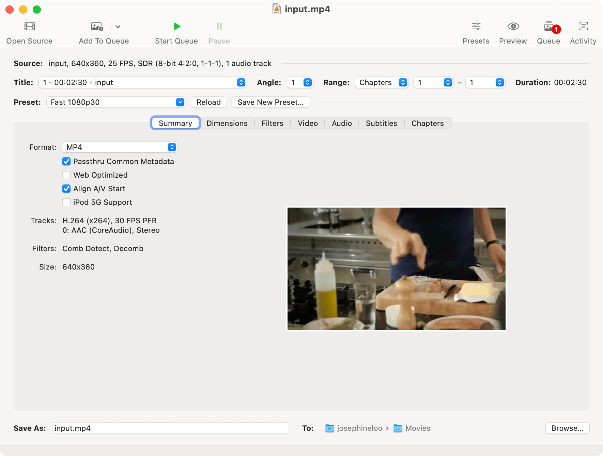Click the Open Source film icon

[x=30, y=27]
